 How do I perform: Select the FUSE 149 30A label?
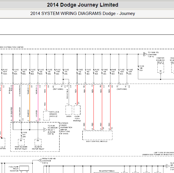click(142, 68)
